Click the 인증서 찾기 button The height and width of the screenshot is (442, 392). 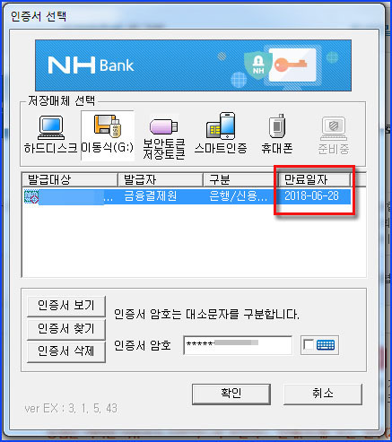[66, 329]
